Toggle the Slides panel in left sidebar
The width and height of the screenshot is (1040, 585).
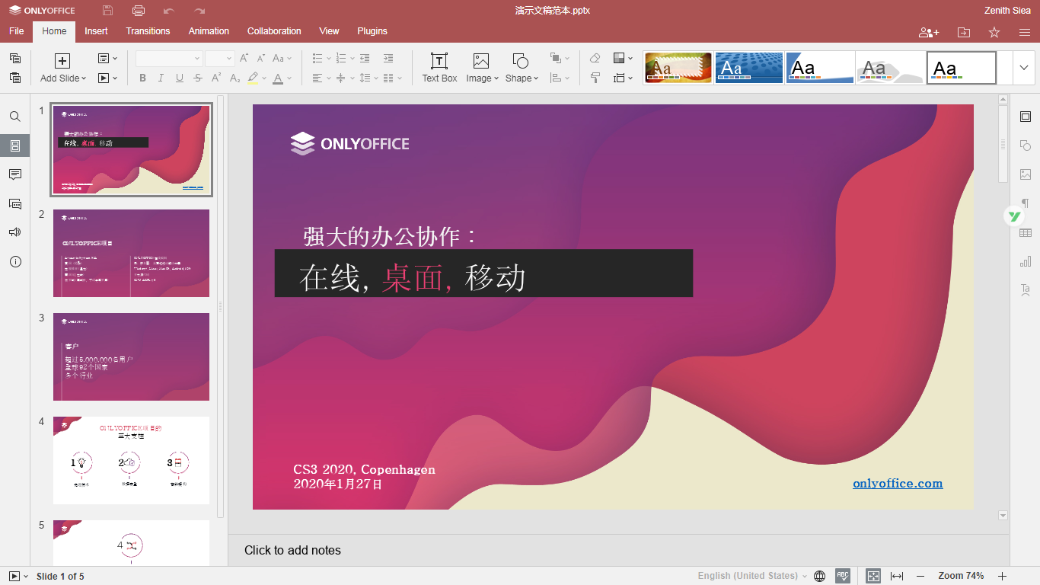coord(15,145)
